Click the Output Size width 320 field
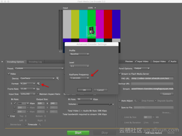This screenshot has height=136, width=182. pos(41,103)
